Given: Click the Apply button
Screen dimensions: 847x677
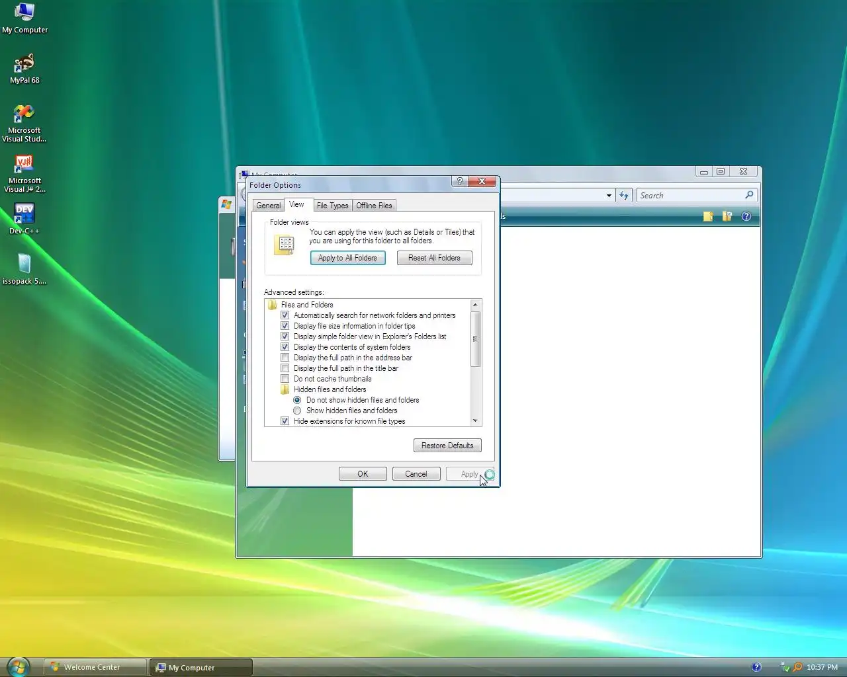Looking at the screenshot, I should 469,474.
